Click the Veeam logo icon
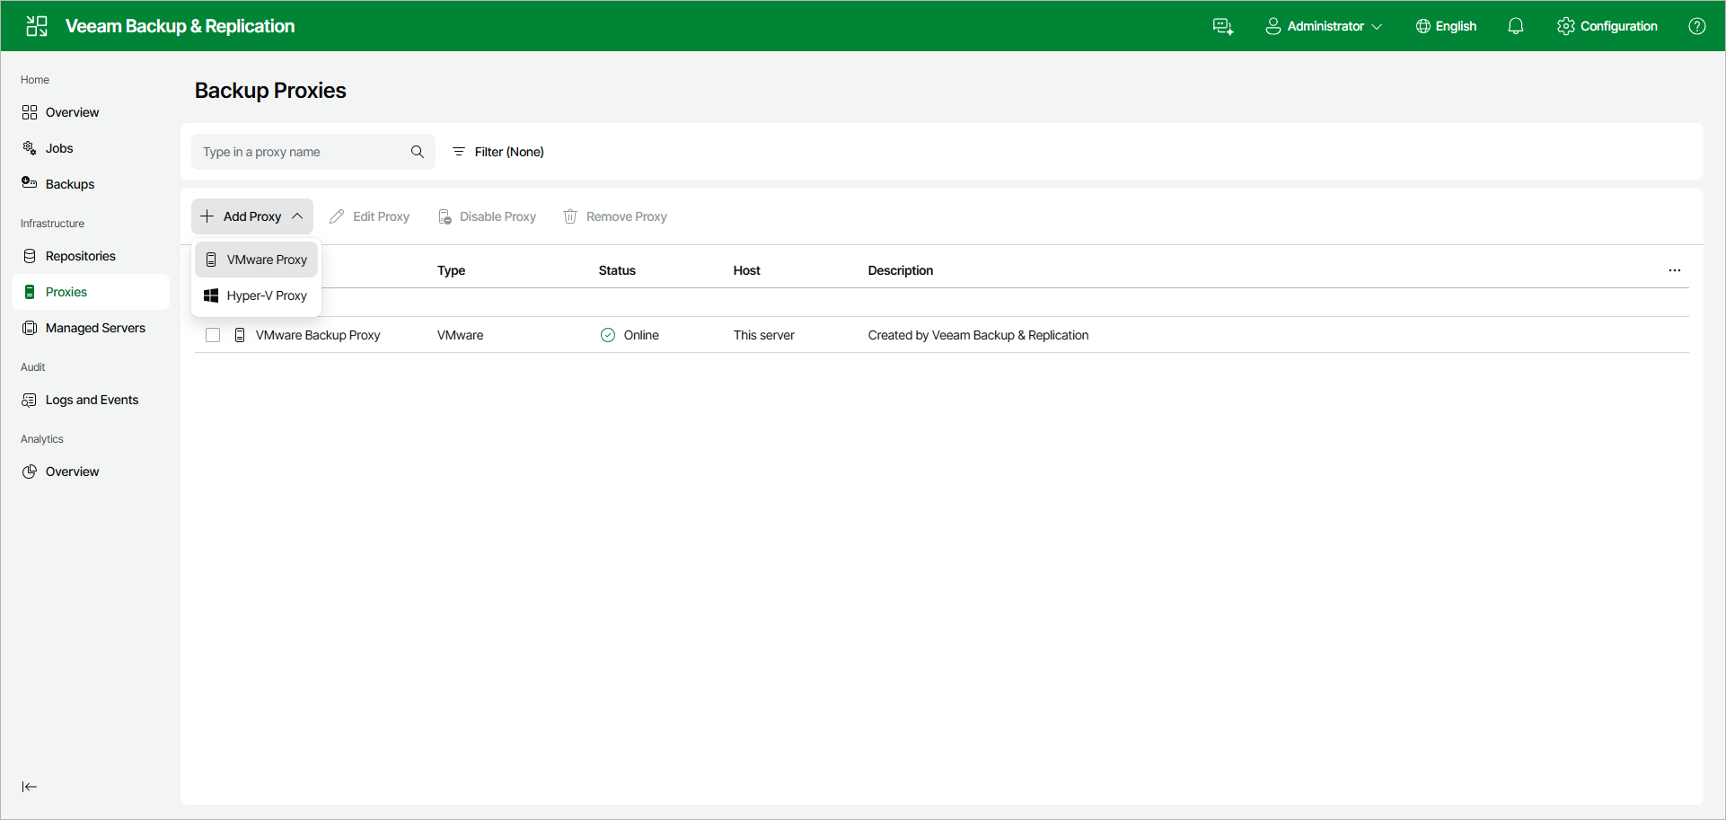 [37, 26]
